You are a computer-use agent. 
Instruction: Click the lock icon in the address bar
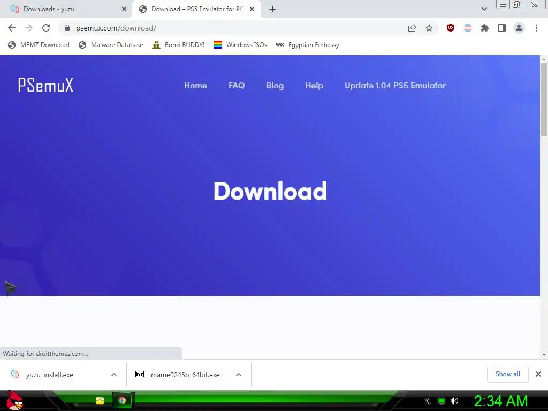pyautogui.click(x=67, y=28)
